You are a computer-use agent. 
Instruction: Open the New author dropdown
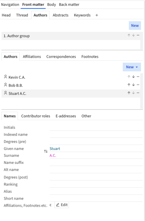[x=132, y=67]
